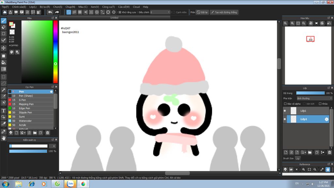Enable the radial snap guide
334x188 pixels.
pyautogui.click(x=91, y=12)
